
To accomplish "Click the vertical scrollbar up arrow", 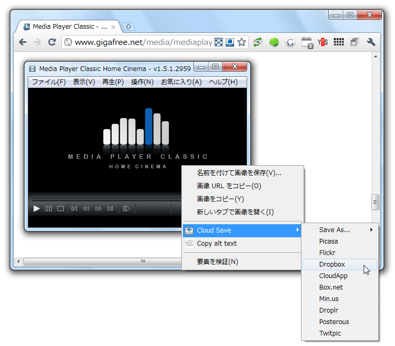I will (x=376, y=56).
